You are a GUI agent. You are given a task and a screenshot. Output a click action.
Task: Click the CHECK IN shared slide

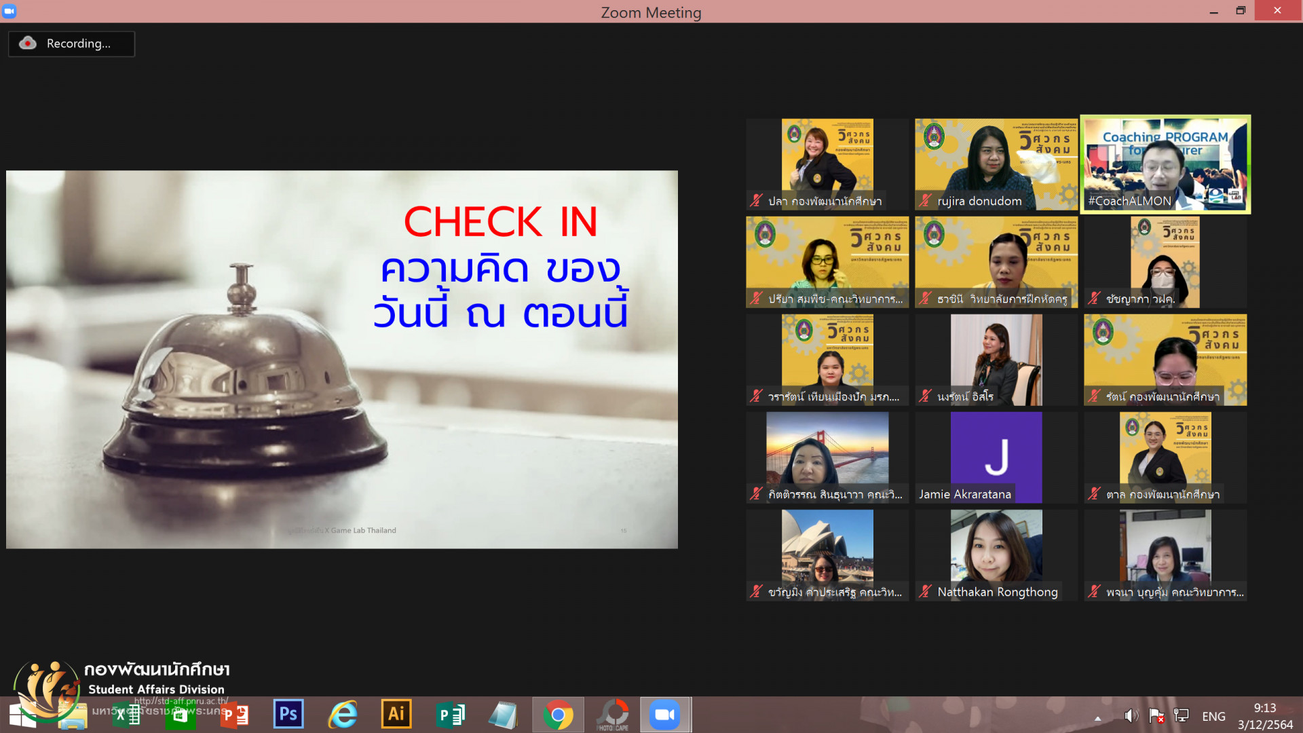(341, 359)
